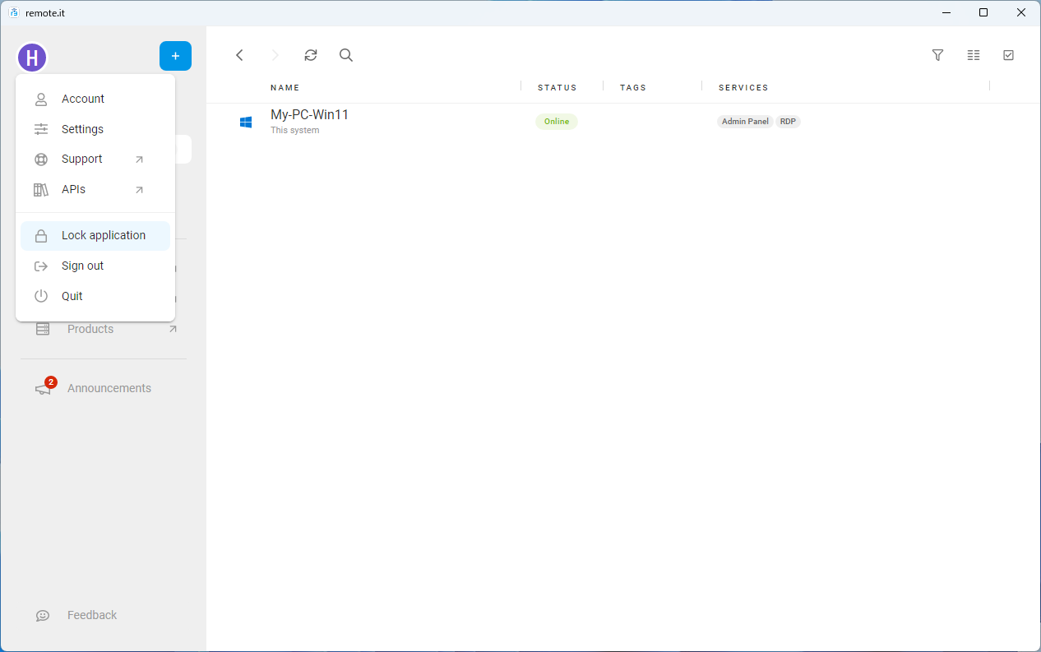1041x652 pixels.
Task: Choose Sign out in the menu
Action: click(95, 266)
